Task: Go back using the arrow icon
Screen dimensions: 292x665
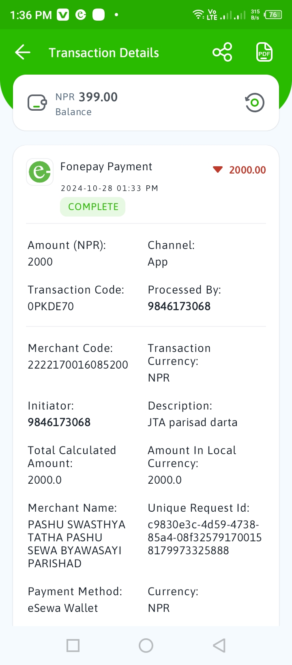Action: (x=23, y=52)
